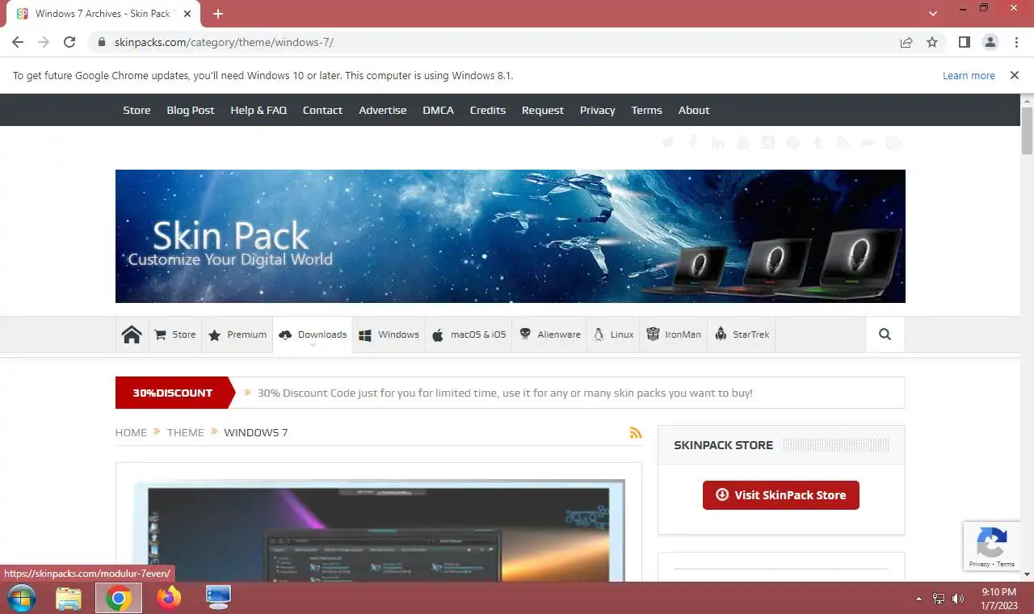1034x614 pixels.
Task: Open the Terms menu link
Action: (646, 110)
